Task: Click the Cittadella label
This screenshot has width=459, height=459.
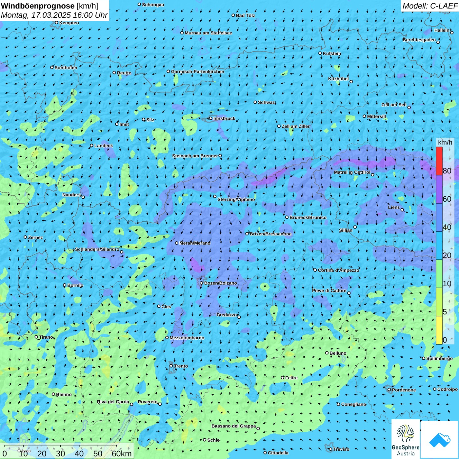Action: [x=278, y=453]
